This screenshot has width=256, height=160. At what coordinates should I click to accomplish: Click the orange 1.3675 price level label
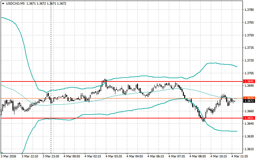(x=249, y=98)
